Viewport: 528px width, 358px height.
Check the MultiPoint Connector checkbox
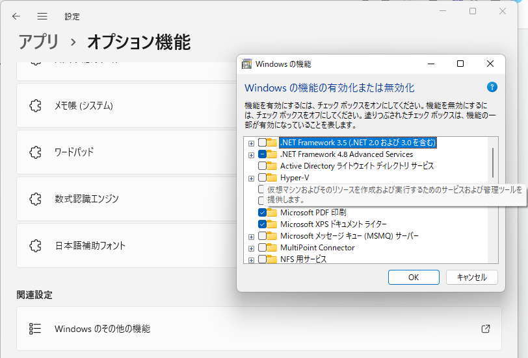pyautogui.click(x=262, y=248)
